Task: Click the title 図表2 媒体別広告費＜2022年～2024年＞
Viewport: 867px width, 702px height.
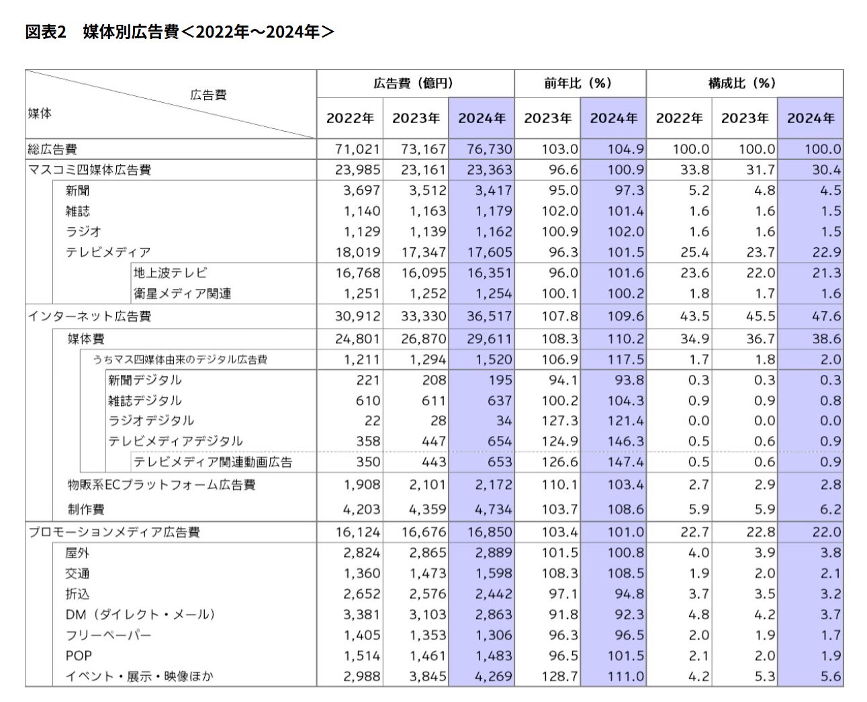Action: point(180,32)
